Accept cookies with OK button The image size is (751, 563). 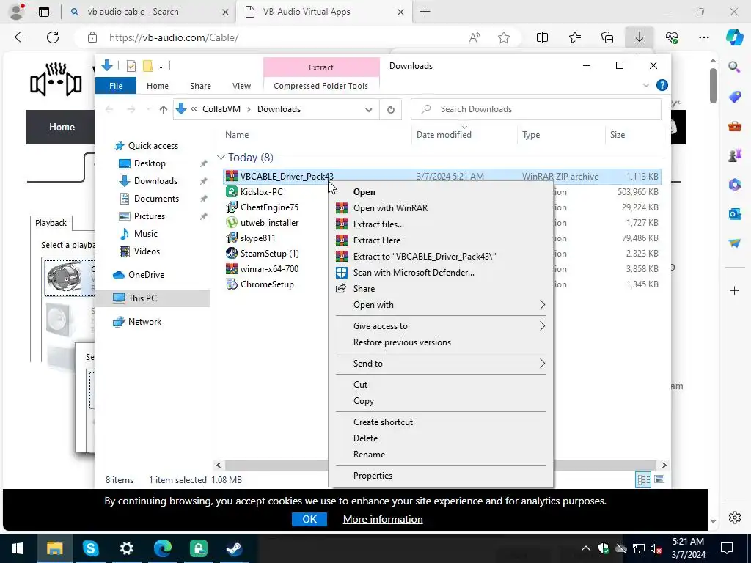coord(309,520)
